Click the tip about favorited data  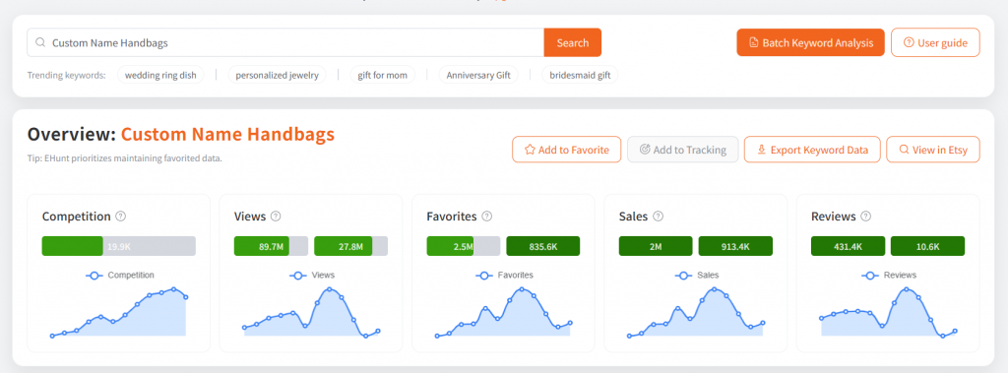[x=125, y=158]
